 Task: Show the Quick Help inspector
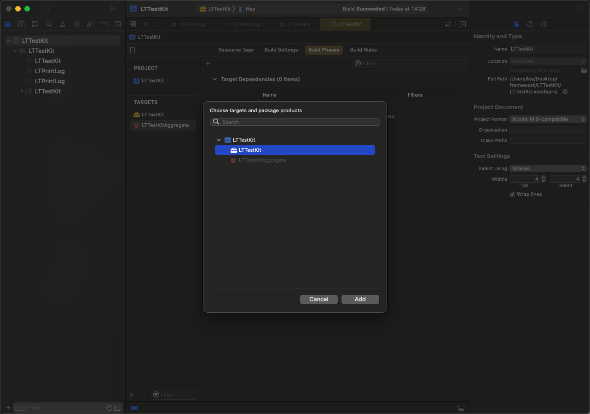click(544, 24)
